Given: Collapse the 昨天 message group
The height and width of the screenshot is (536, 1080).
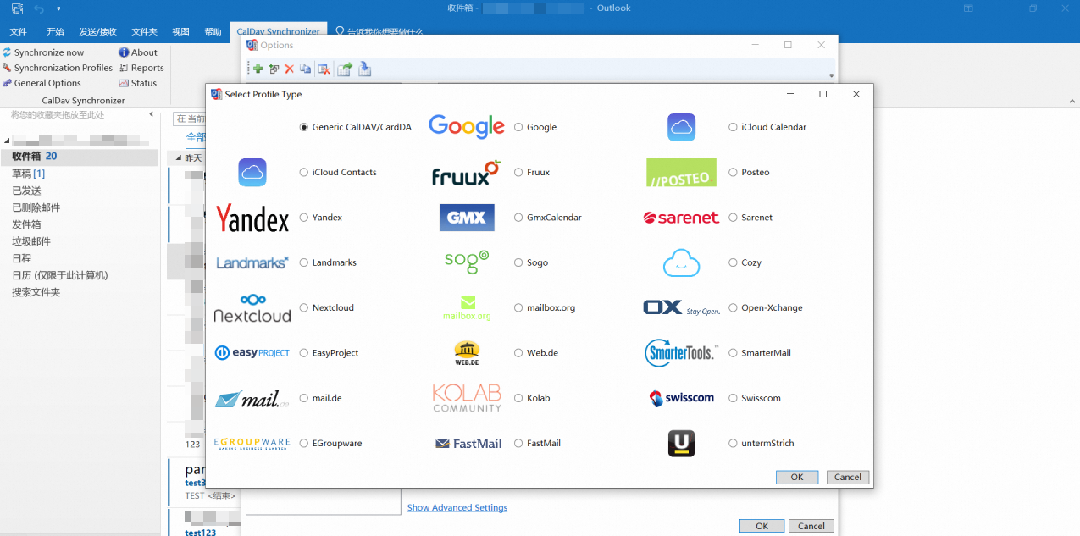Looking at the screenshot, I should pos(179,158).
